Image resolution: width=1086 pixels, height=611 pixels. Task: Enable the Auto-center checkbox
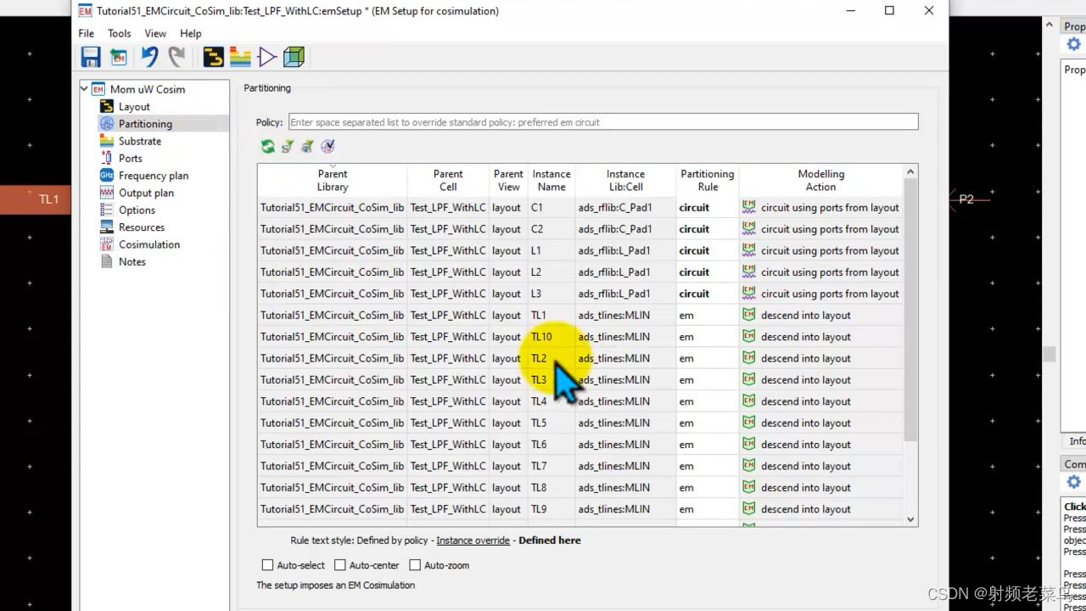pos(340,564)
